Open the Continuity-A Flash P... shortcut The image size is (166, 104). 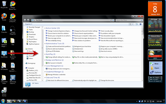click(13, 18)
